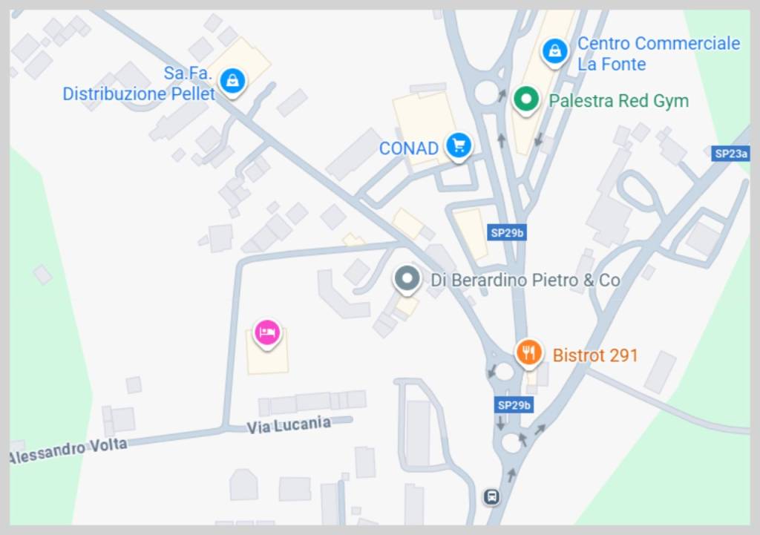This screenshot has height=535, width=760.
Task: Open the Centro Commerciale La Fonte label
Action: (659, 53)
